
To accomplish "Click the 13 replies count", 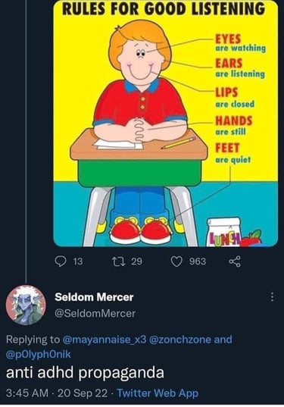I will click(x=78, y=261).
